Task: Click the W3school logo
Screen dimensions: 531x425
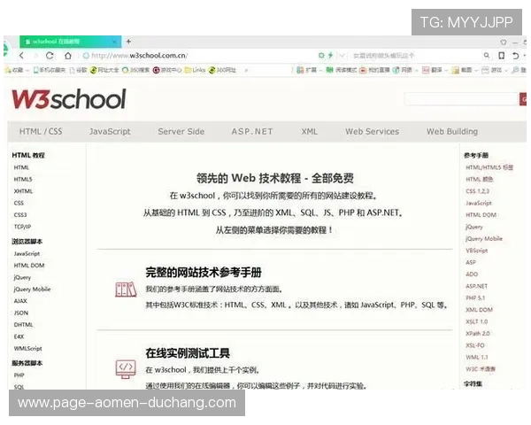Action: point(69,99)
